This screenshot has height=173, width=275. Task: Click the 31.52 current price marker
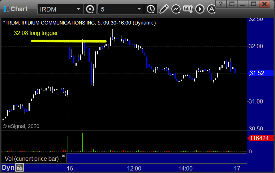[261, 73]
